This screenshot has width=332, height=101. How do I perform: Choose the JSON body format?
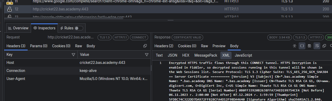pos(172,55)
